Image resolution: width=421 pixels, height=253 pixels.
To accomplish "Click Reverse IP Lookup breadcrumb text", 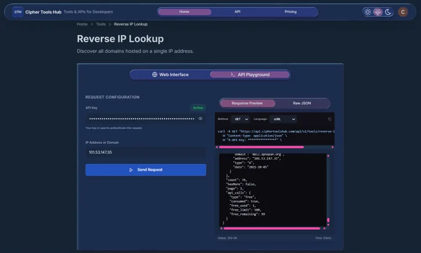I will (x=131, y=24).
